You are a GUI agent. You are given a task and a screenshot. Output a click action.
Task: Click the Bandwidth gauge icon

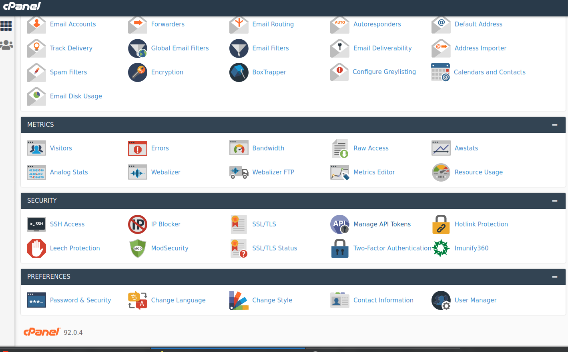[239, 148]
